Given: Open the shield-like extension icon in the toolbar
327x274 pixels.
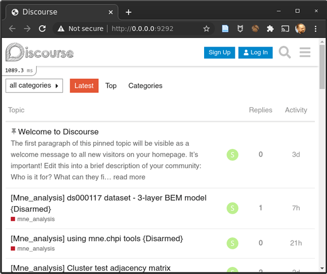Looking at the screenshot, I should click(x=240, y=28).
